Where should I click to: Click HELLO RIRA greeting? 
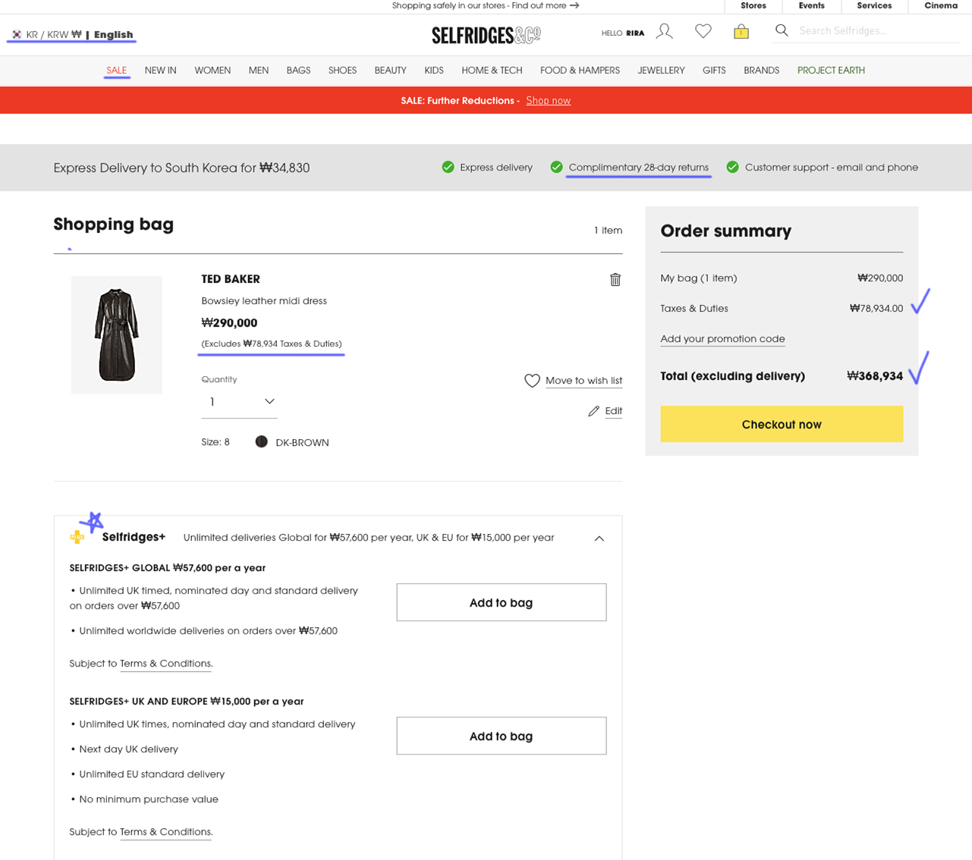pyautogui.click(x=623, y=33)
